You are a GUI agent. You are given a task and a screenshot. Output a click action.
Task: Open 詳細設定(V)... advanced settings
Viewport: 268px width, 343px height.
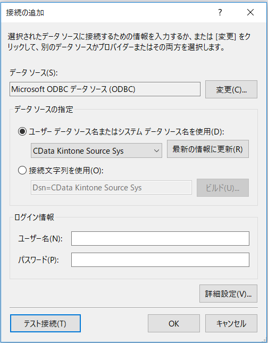point(228,294)
